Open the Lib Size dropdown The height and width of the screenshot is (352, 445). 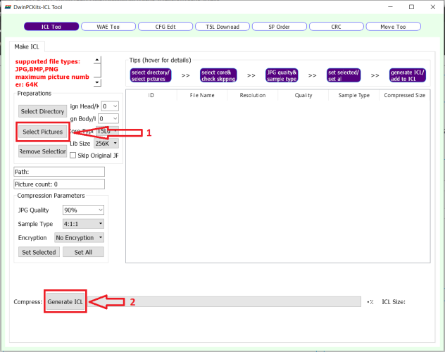pos(106,143)
